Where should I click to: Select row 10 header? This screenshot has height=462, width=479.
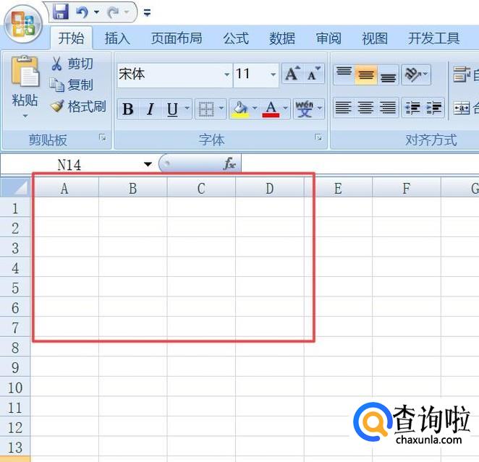click(15, 387)
